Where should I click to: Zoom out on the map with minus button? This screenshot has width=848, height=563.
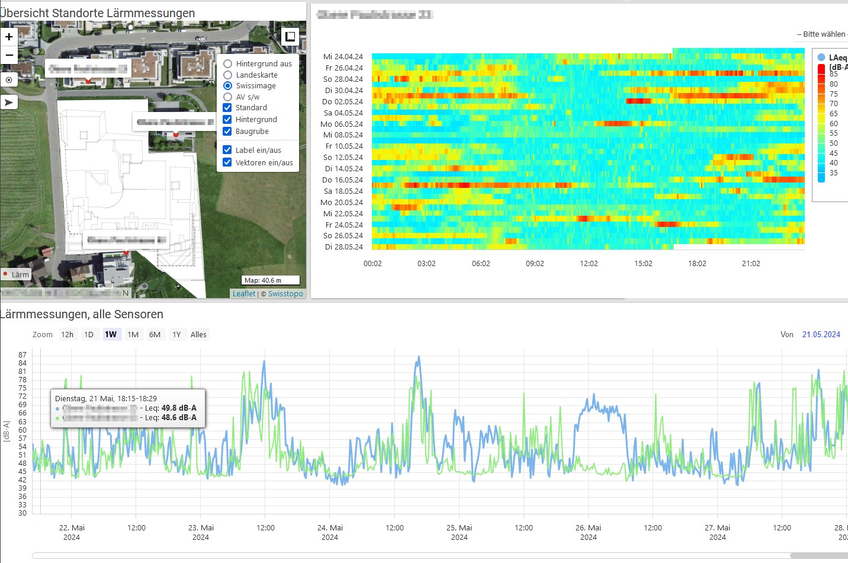coord(9,55)
